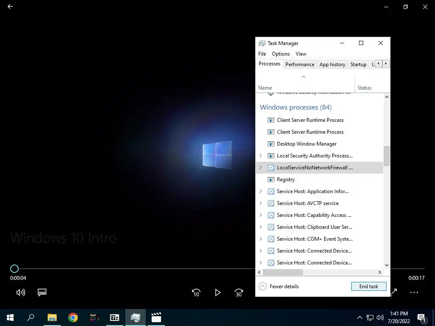This screenshot has width=435, height=326.
Task: Open the more options ellipsis in player
Action: (414, 292)
